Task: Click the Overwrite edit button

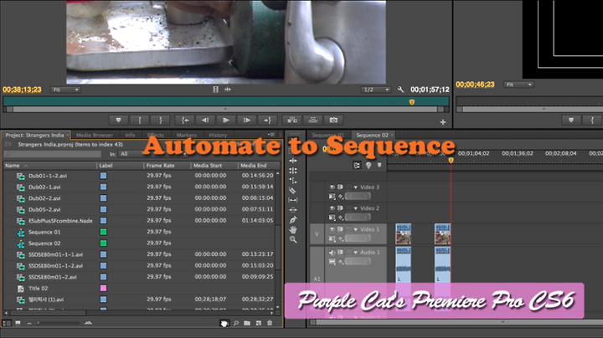Action: click(313, 120)
